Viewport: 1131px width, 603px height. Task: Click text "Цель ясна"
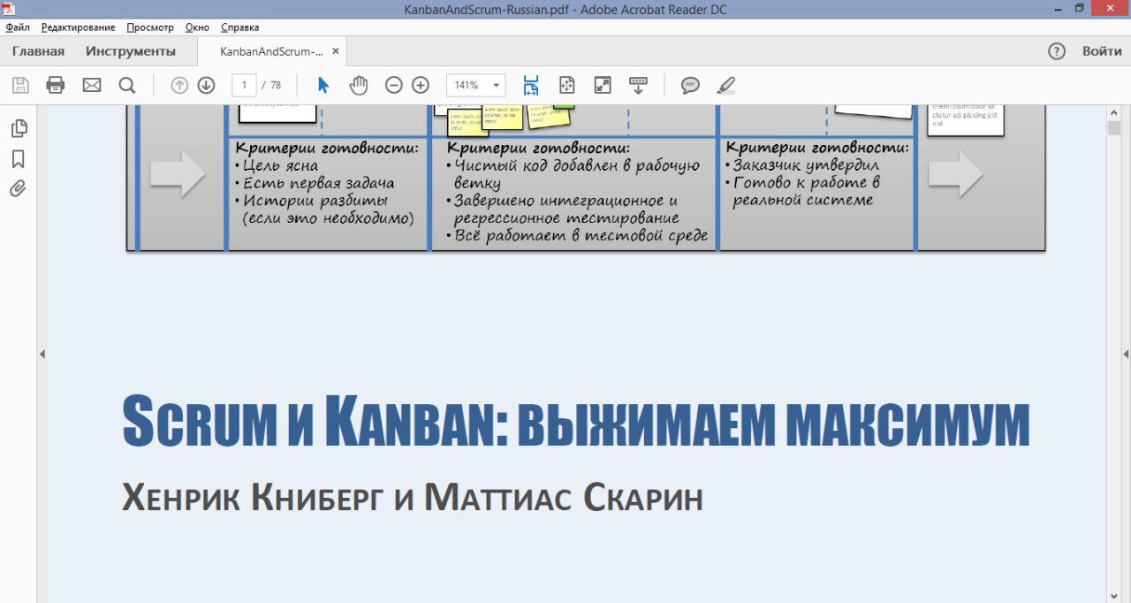tap(280, 165)
